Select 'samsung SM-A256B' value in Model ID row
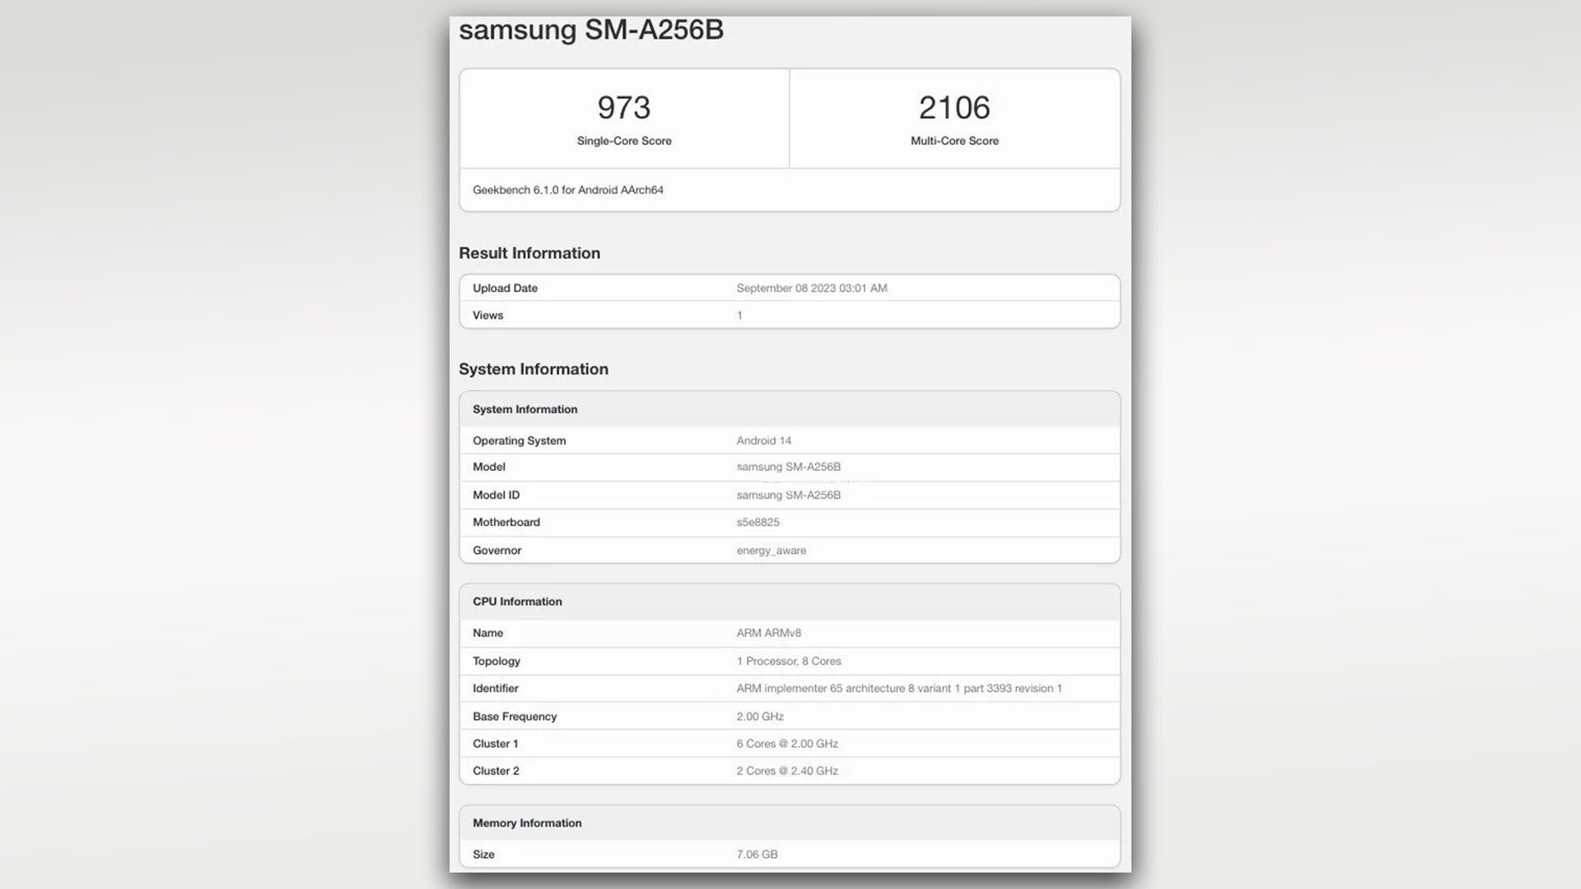Screen dimensions: 1581x889 tap(788, 495)
